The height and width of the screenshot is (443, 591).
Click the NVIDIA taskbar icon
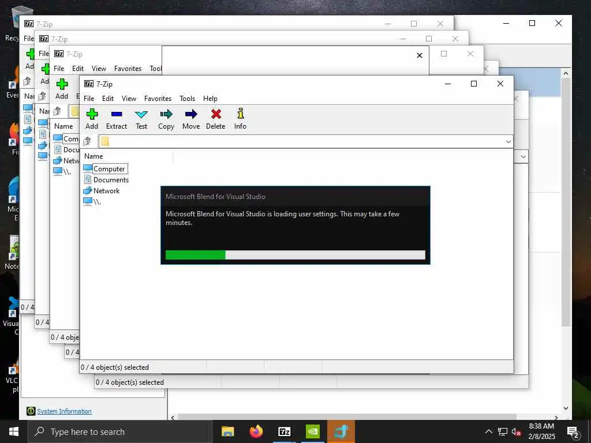[x=312, y=431]
